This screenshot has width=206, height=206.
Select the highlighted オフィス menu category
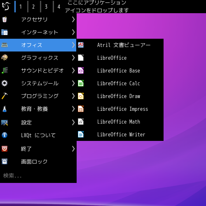point(38,45)
